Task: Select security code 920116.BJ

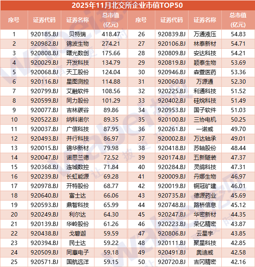Action: (44, 82)
